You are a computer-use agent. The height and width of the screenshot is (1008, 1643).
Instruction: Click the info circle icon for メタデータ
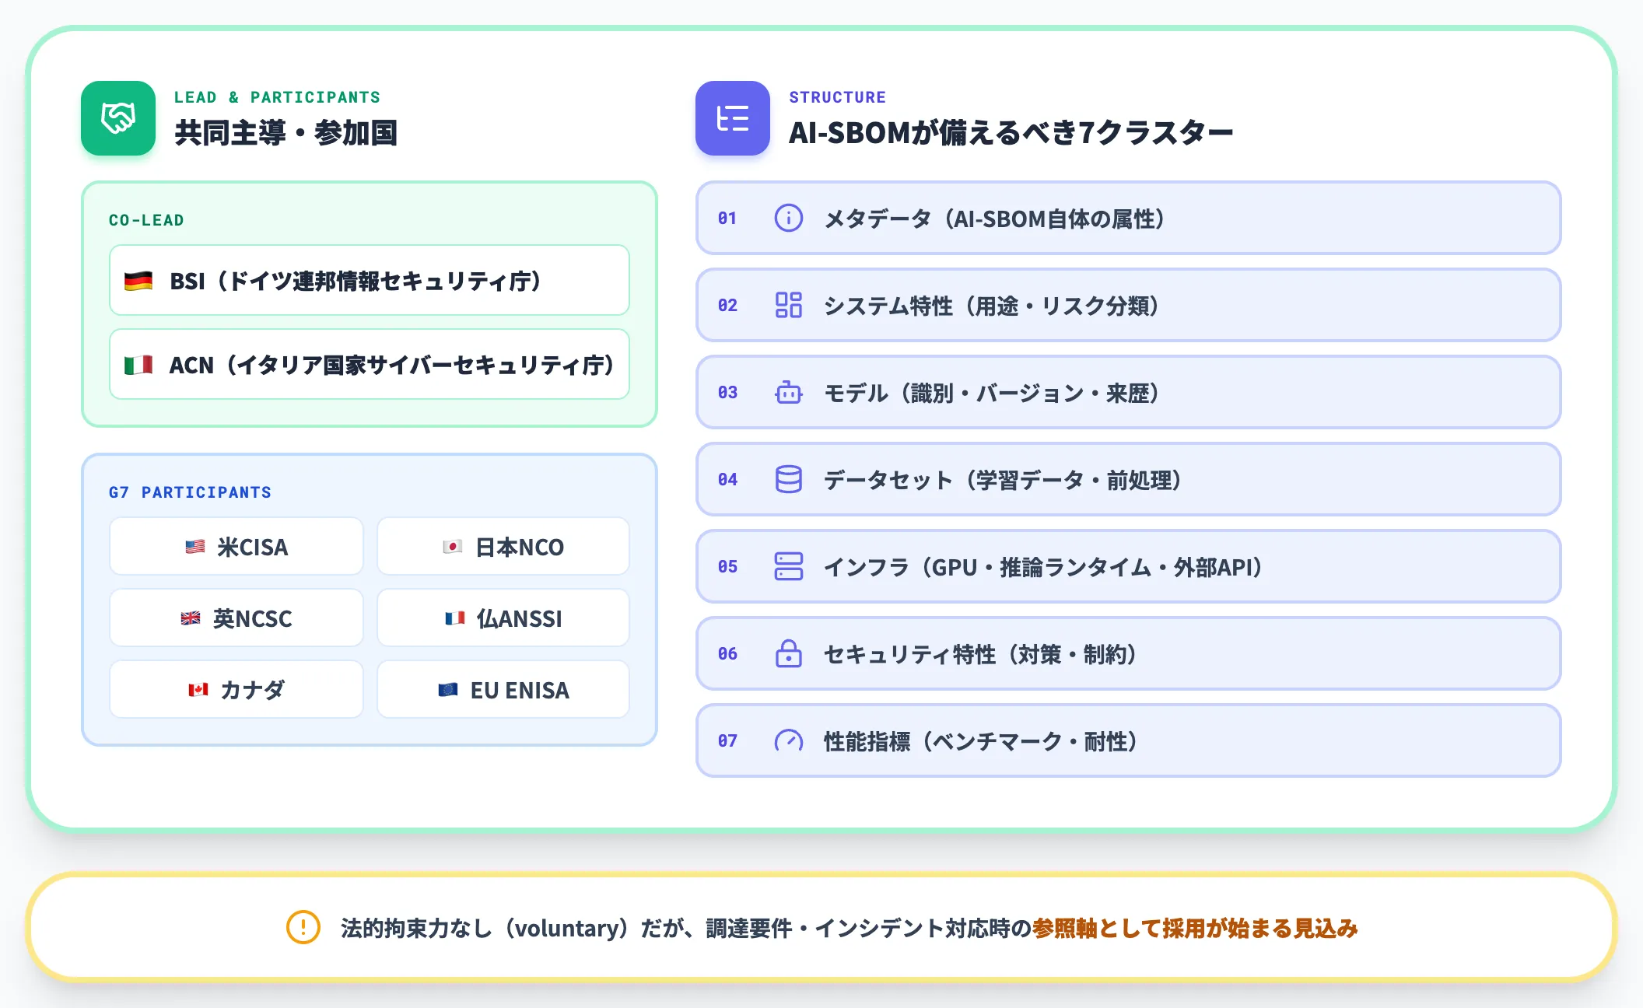789,218
